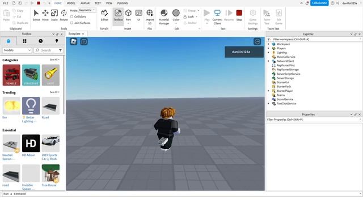Screen dimensions: 363x204
Task: Activate the Scale tool
Action: click(54, 15)
